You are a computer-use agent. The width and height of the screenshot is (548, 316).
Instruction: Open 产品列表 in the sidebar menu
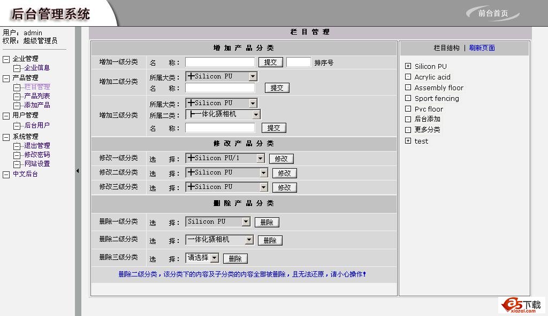37,96
